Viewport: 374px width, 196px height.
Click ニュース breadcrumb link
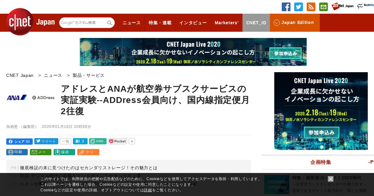pos(53,75)
